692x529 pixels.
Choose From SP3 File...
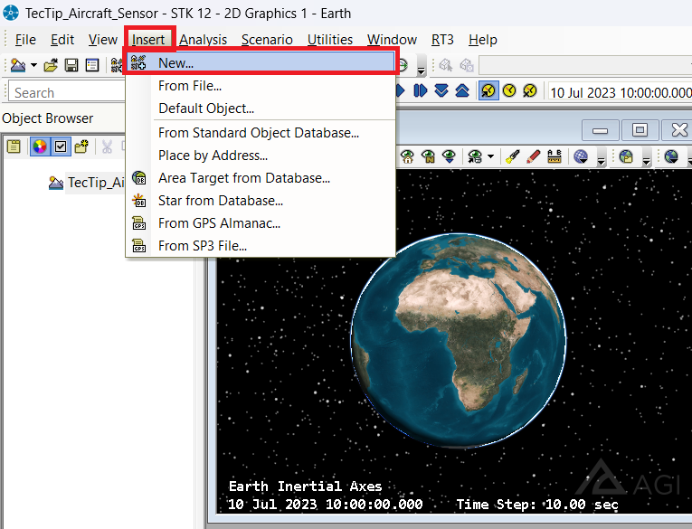coord(261,245)
